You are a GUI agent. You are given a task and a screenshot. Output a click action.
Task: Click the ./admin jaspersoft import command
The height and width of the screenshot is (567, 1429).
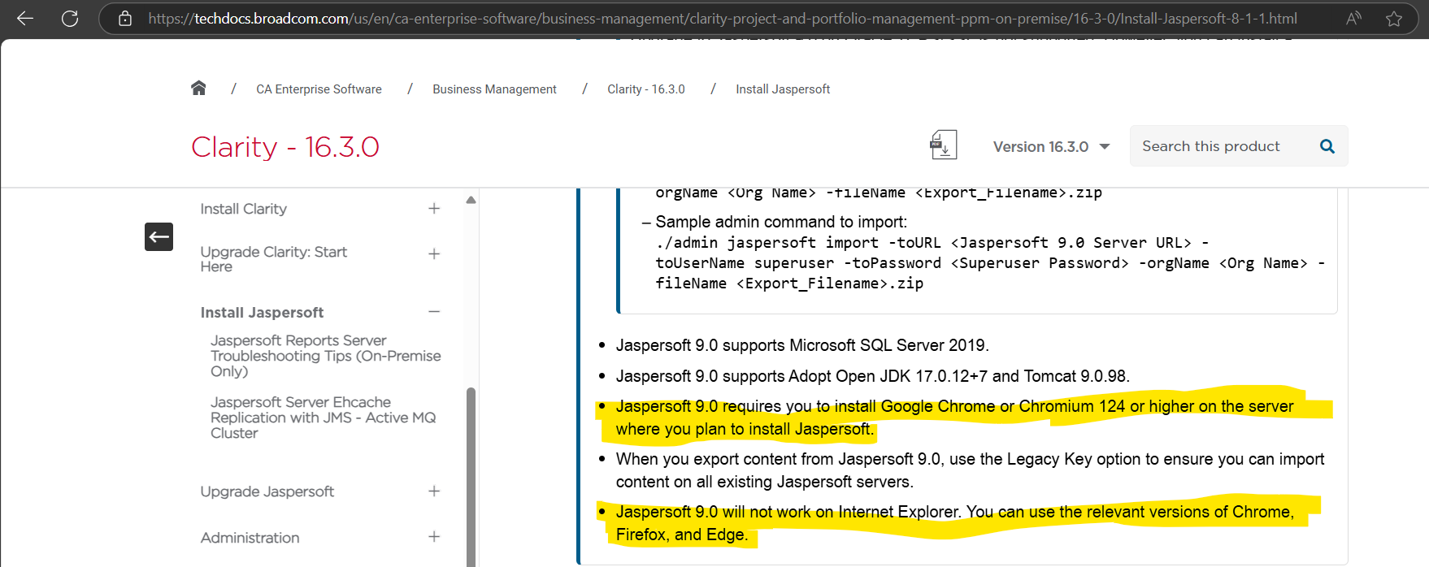click(990, 263)
